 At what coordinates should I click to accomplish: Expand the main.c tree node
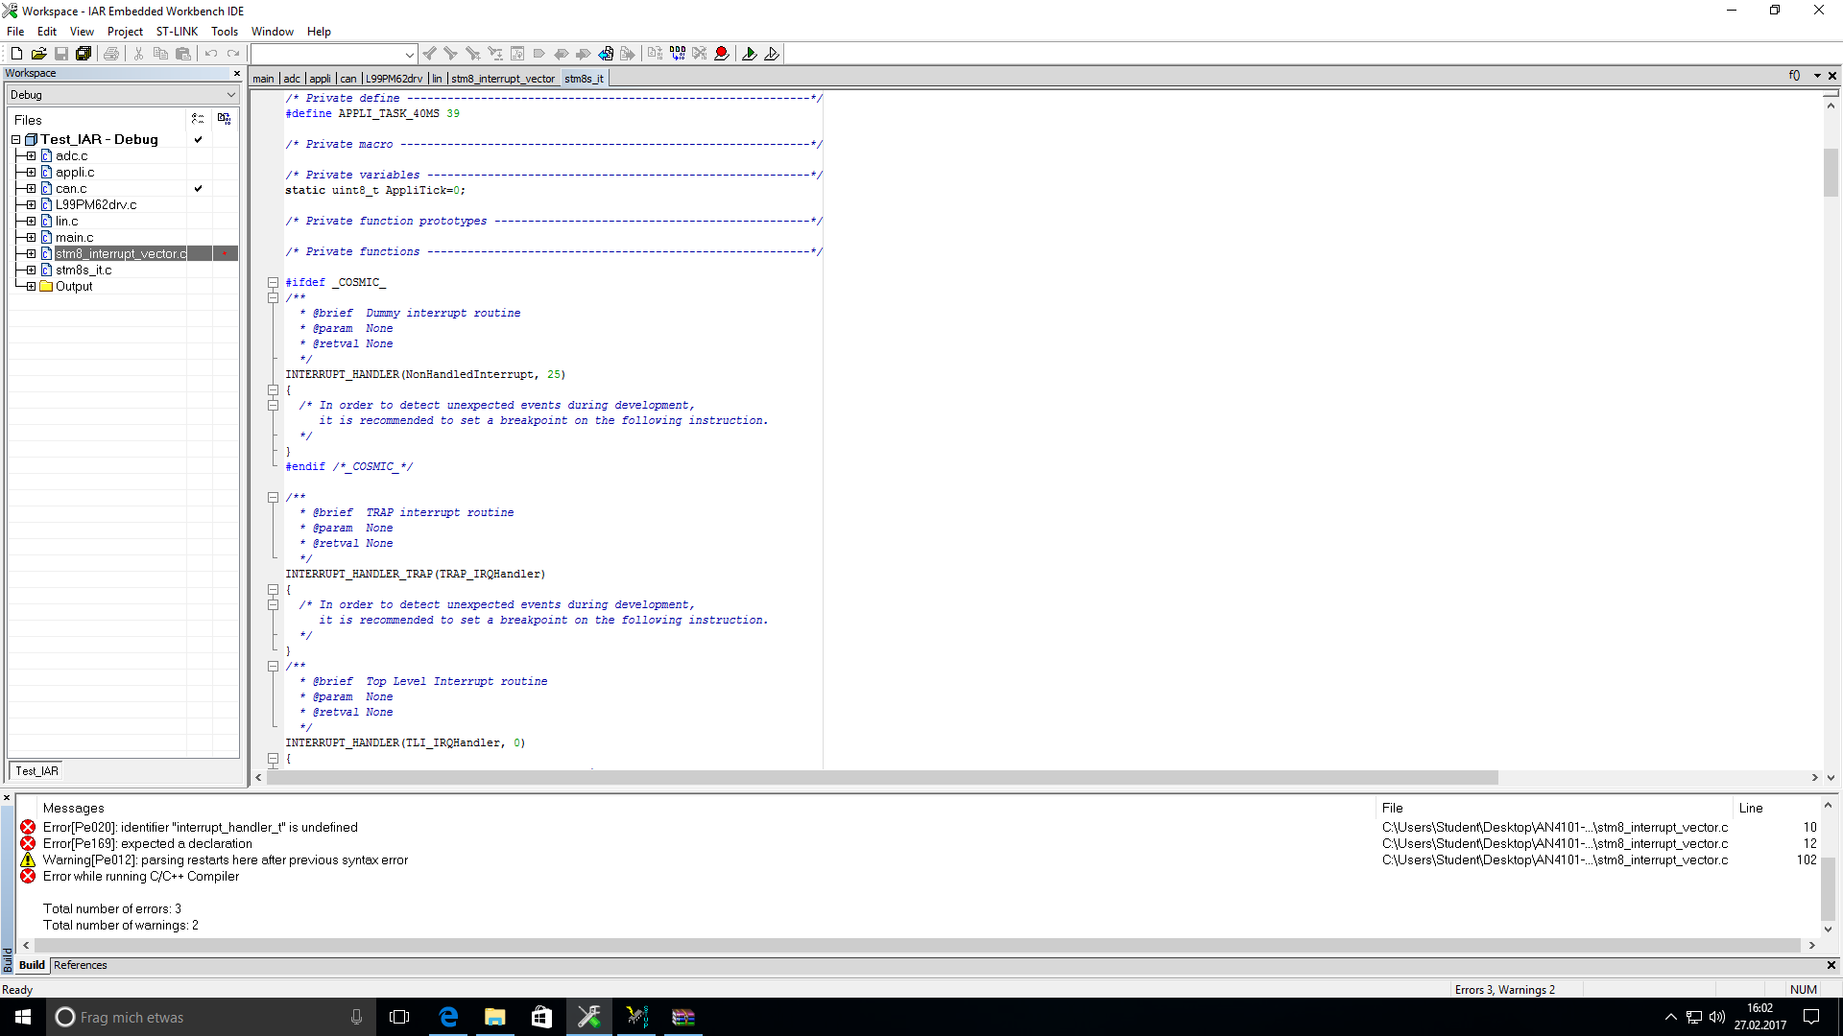[x=31, y=237]
